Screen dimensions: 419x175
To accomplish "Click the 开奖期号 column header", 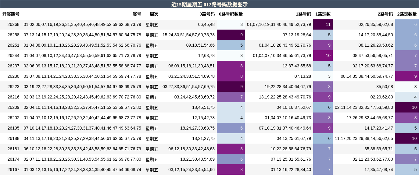I will [11, 14].
